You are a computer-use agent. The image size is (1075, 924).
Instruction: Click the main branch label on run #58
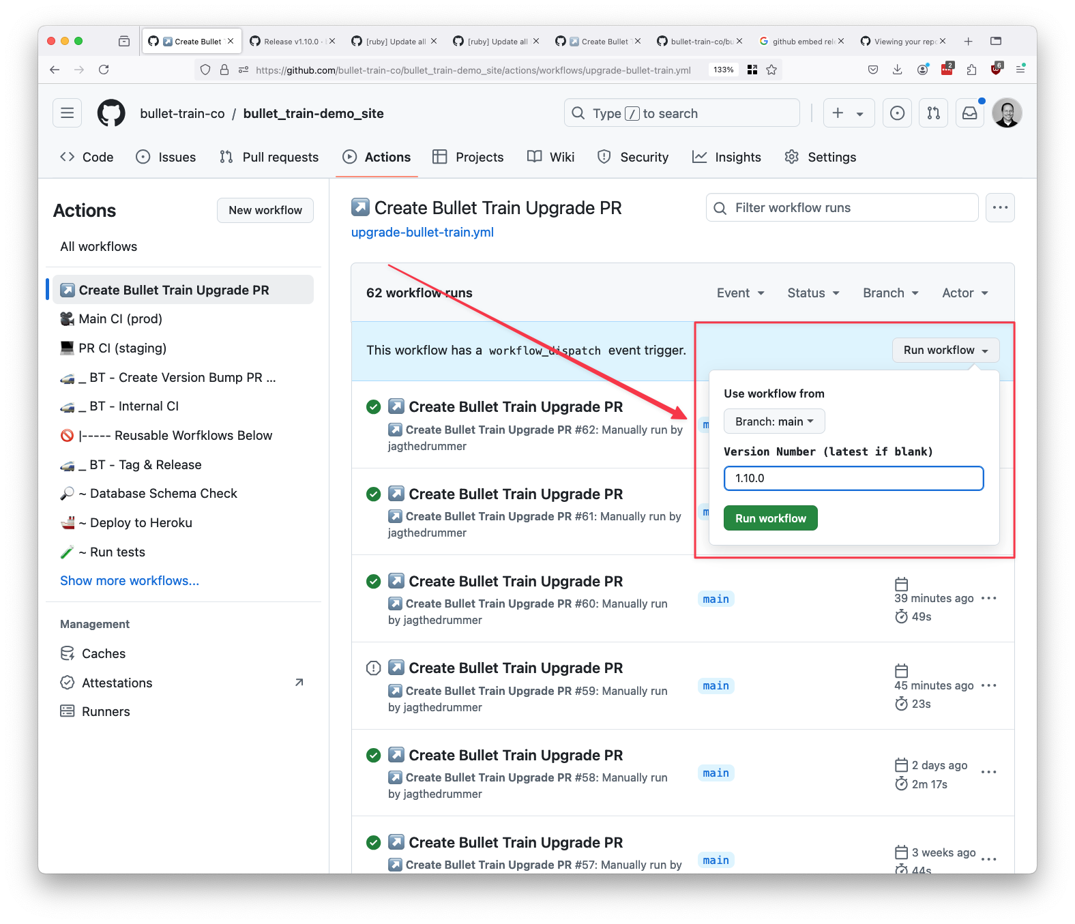click(716, 773)
